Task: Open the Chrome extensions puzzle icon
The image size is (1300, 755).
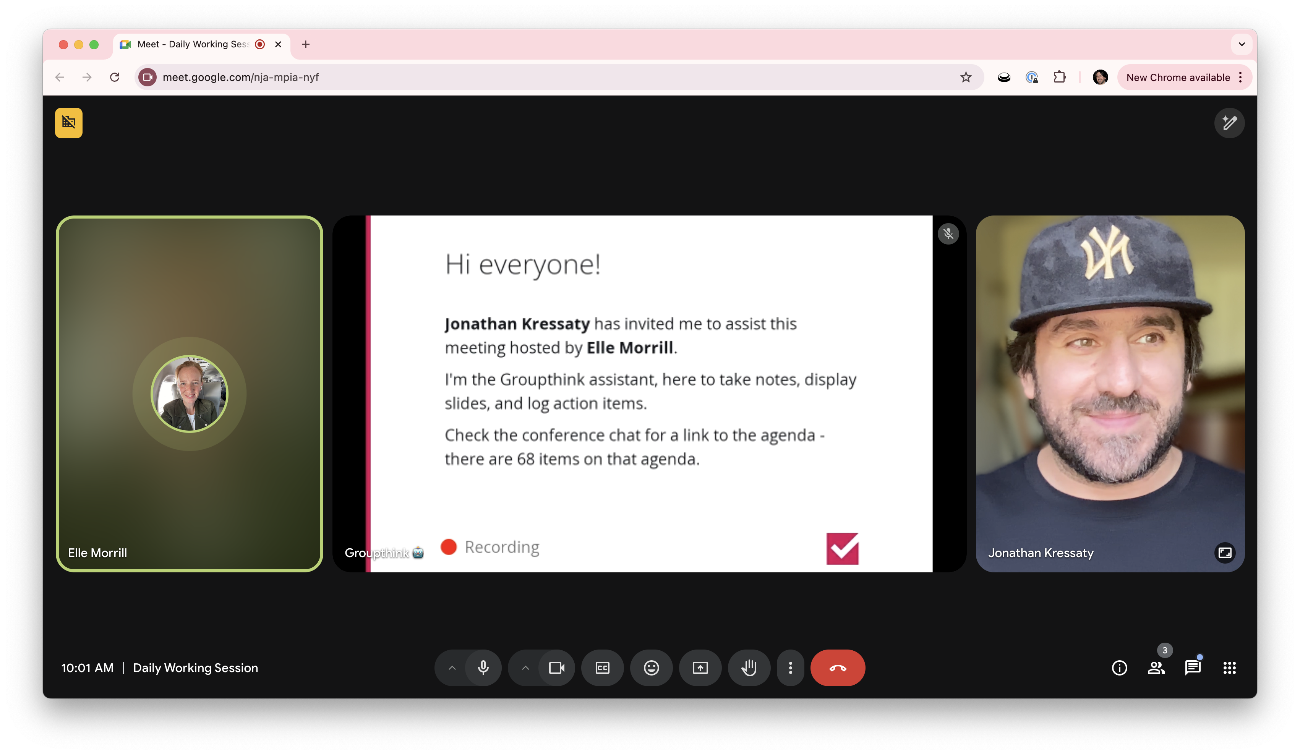Action: [x=1060, y=77]
